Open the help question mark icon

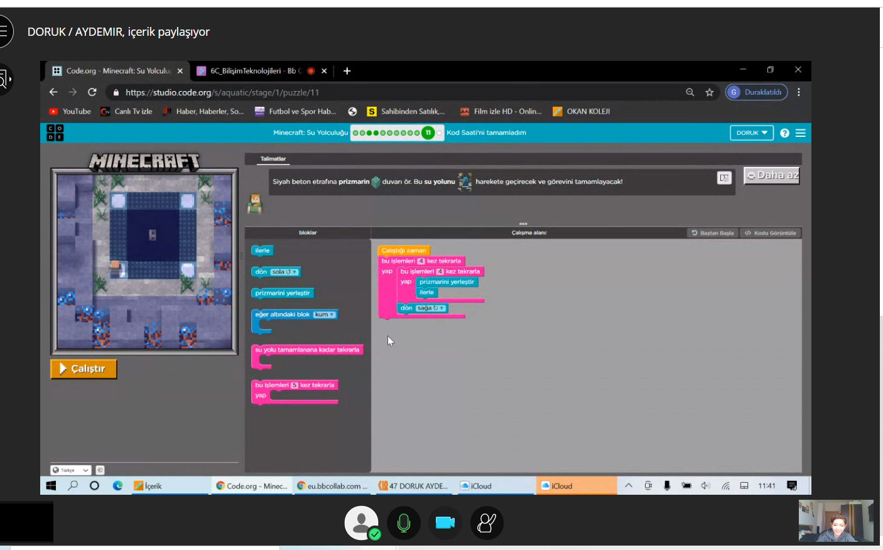click(784, 133)
